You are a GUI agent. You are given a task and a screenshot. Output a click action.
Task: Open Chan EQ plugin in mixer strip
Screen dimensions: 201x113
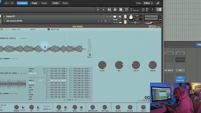point(180,80)
